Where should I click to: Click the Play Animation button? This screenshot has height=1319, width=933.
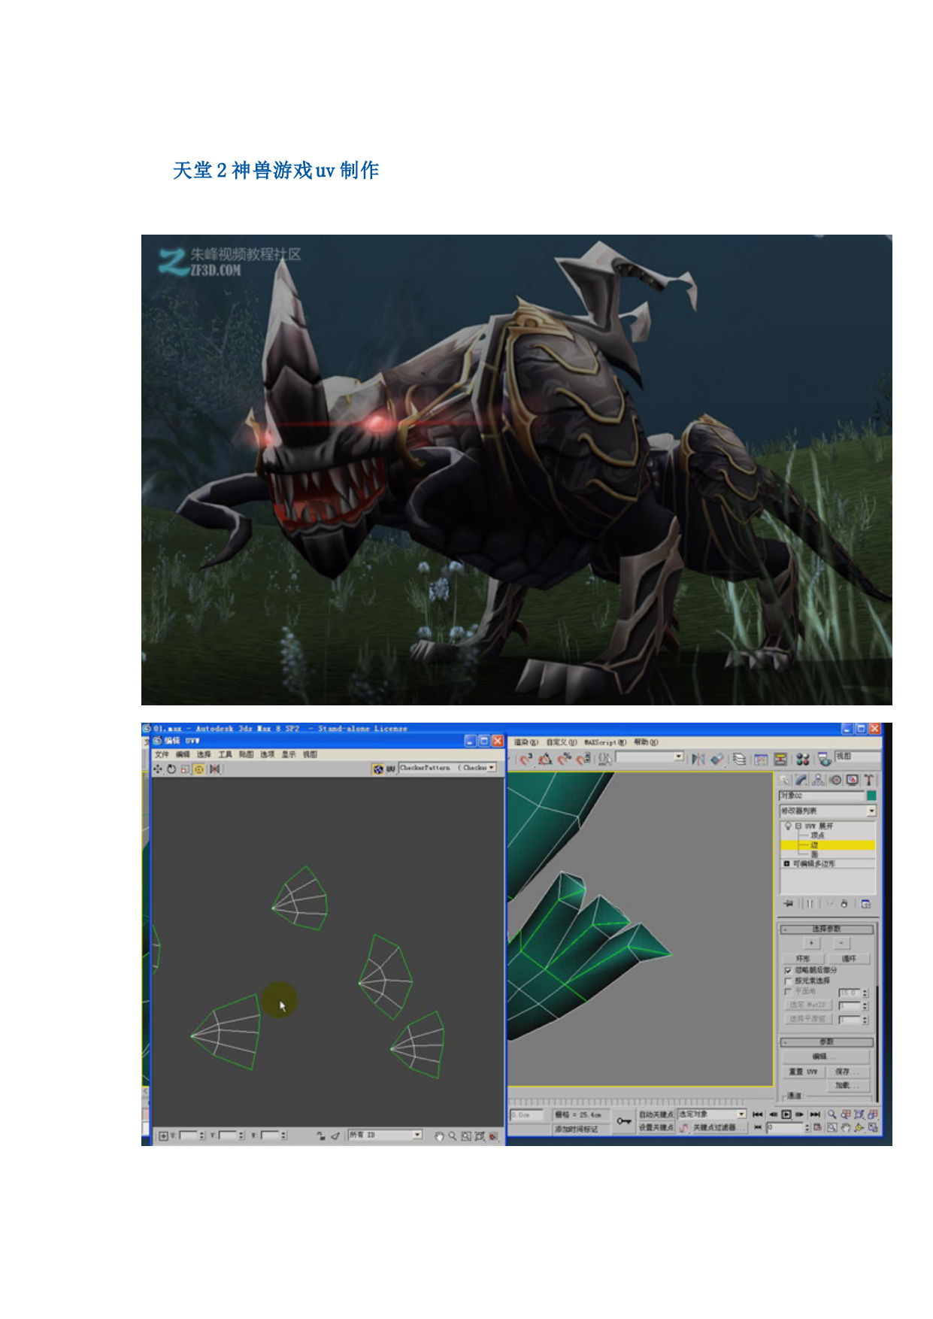[x=786, y=1114]
